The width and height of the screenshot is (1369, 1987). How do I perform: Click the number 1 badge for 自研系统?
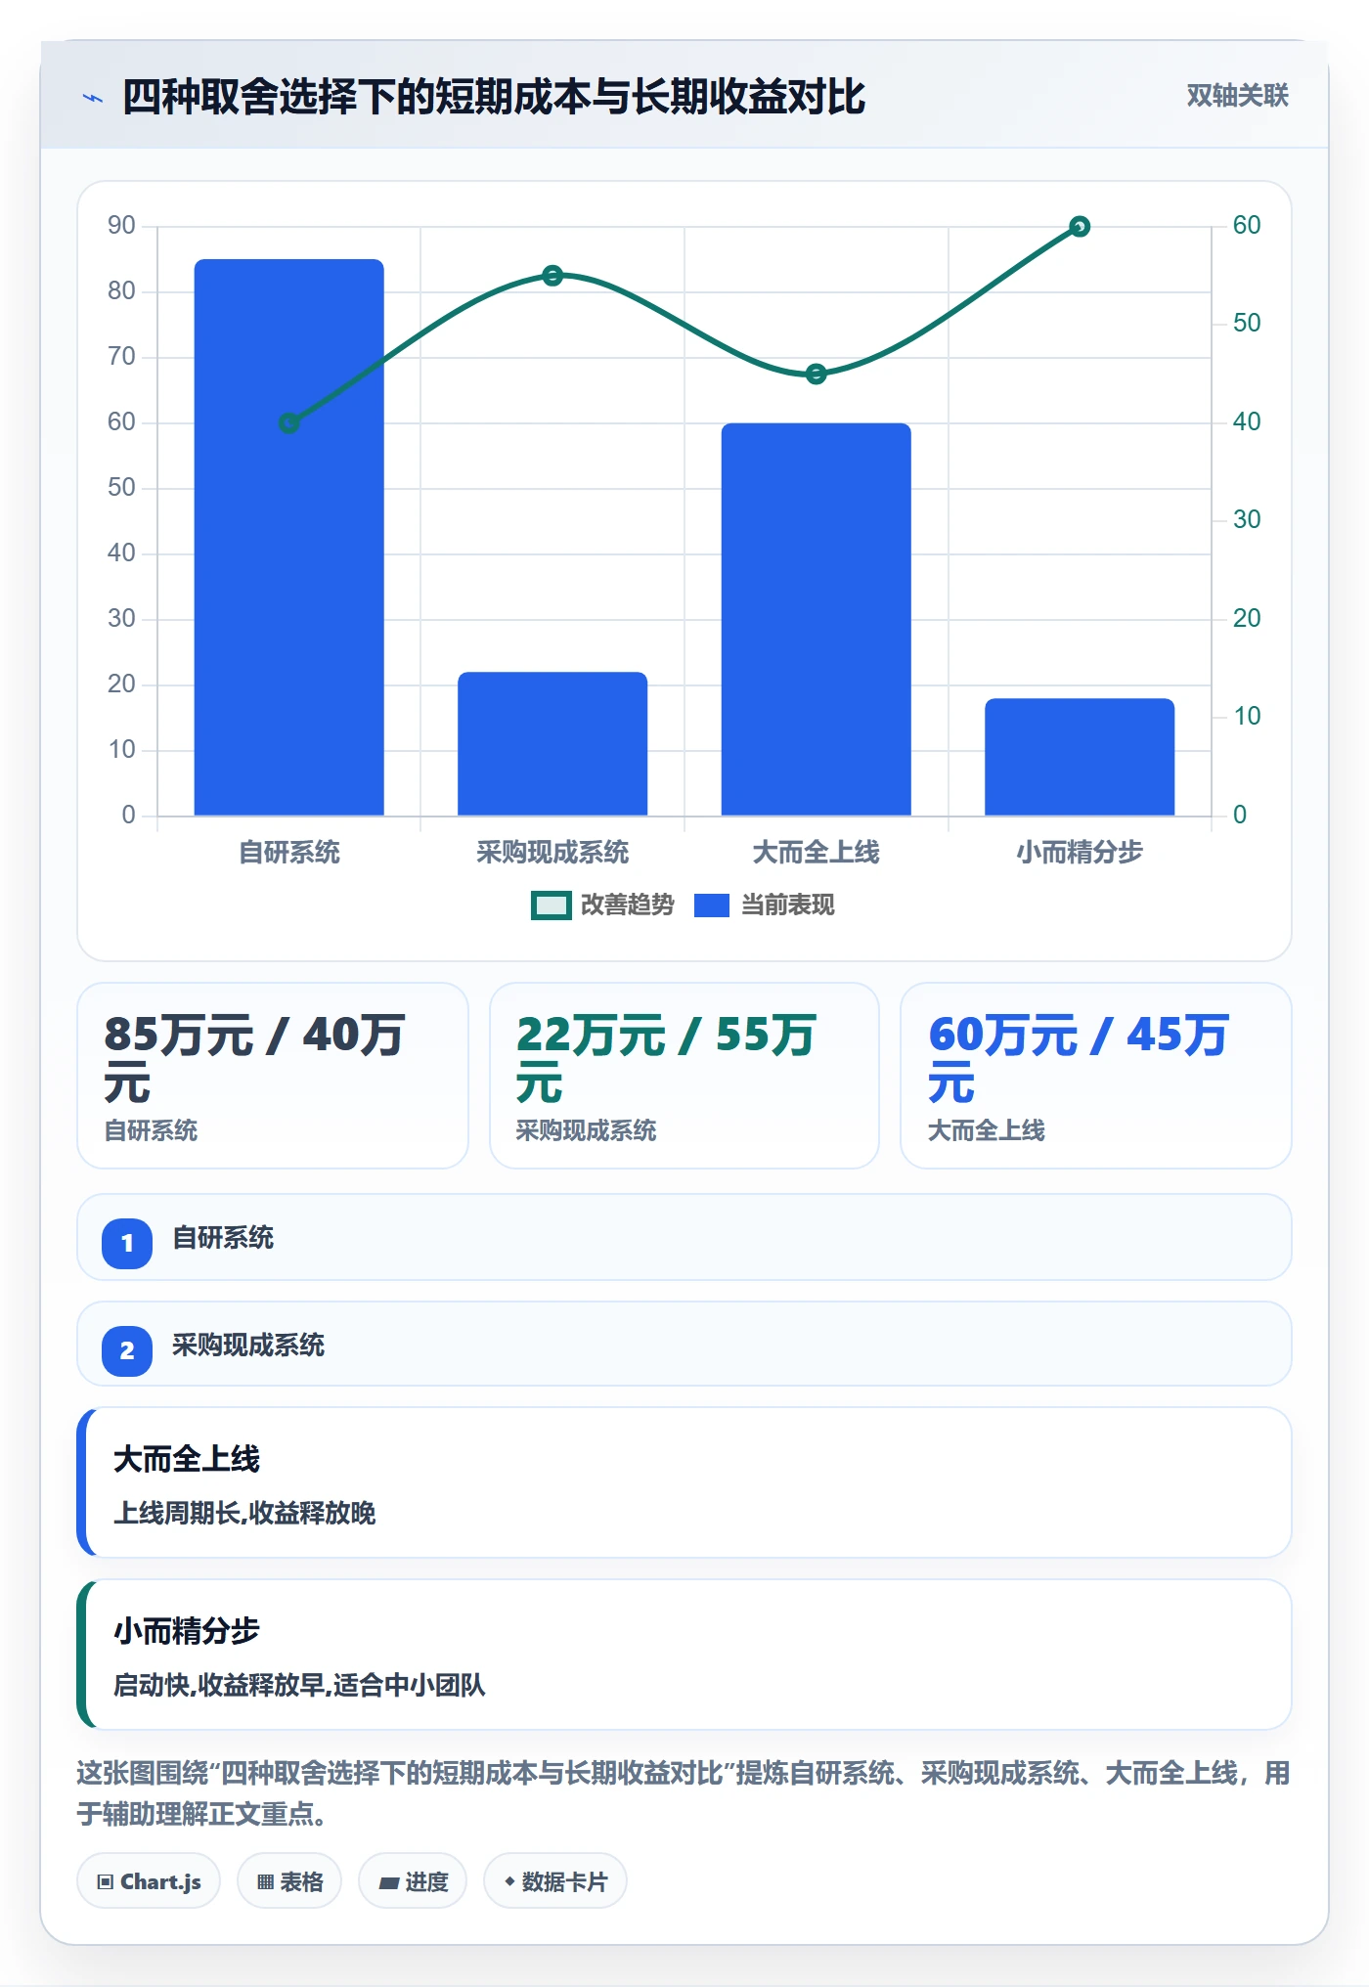127,1244
